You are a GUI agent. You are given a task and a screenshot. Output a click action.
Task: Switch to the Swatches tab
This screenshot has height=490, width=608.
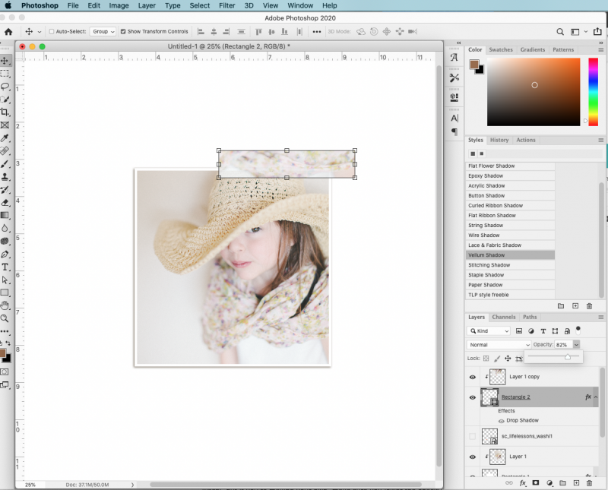point(501,49)
